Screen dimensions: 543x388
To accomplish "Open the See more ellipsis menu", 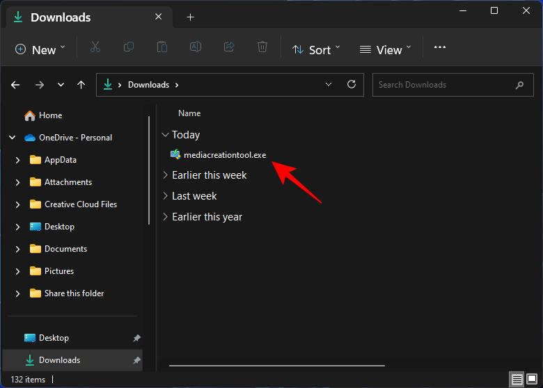I will pos(439,47).
